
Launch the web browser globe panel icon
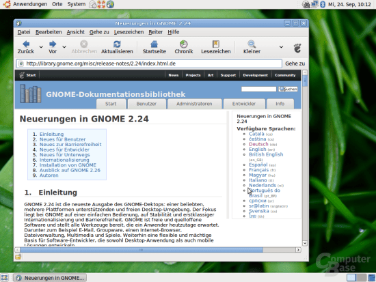click(x=110, y=4)
